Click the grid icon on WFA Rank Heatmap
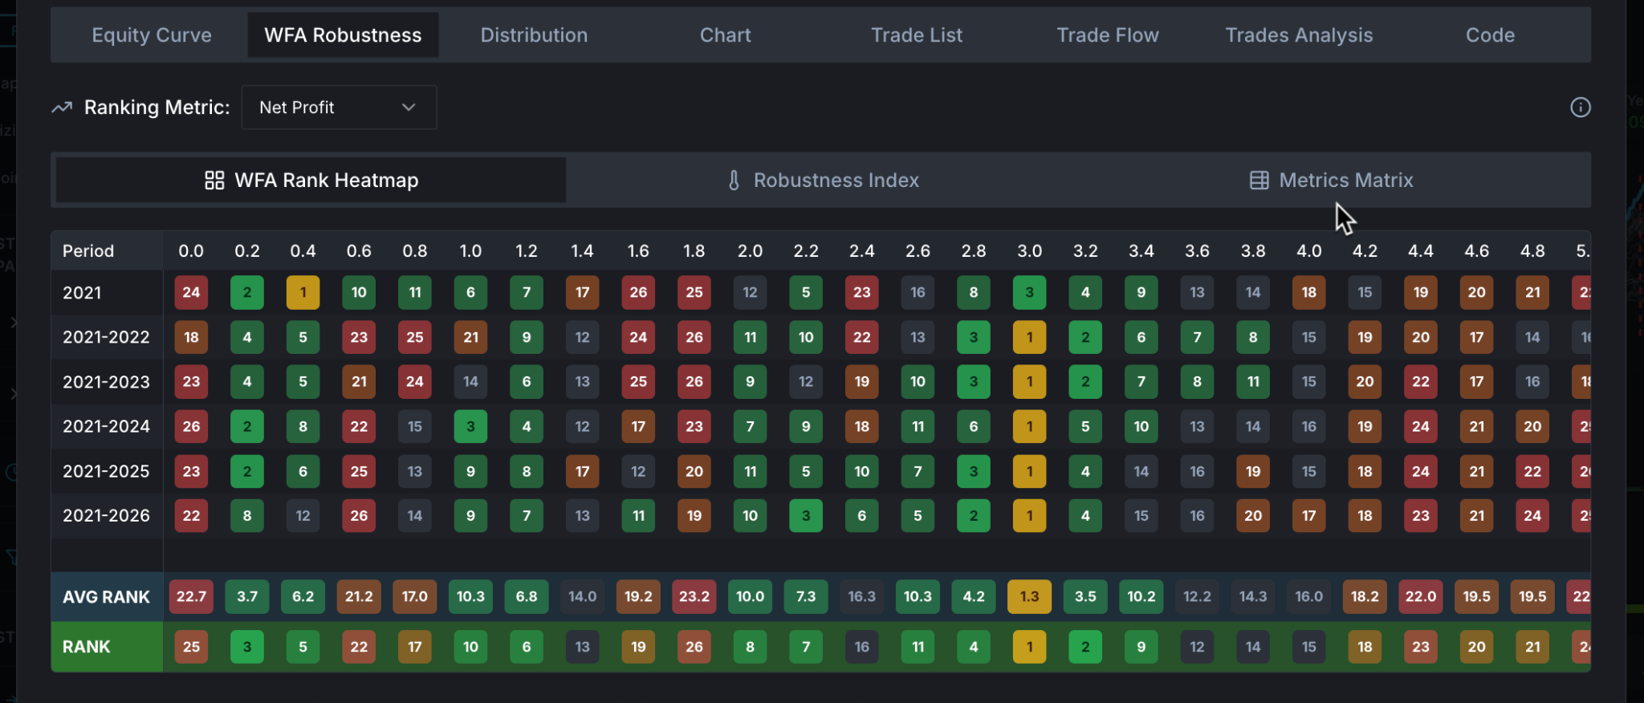Image resolution: width=1644 pixels, height=703 pixels. 214,181
